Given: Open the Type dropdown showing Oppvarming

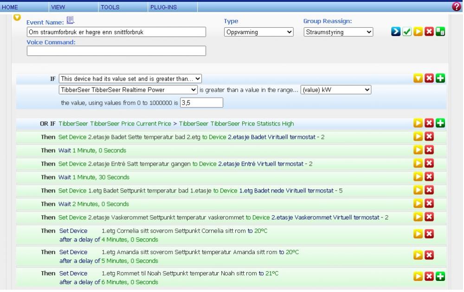Looking at the screenshot, I should pos(259,32).
